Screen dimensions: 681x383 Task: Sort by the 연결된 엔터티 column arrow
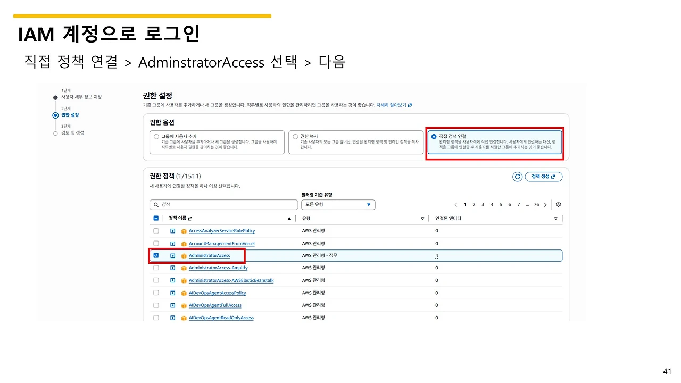(555, 219)
